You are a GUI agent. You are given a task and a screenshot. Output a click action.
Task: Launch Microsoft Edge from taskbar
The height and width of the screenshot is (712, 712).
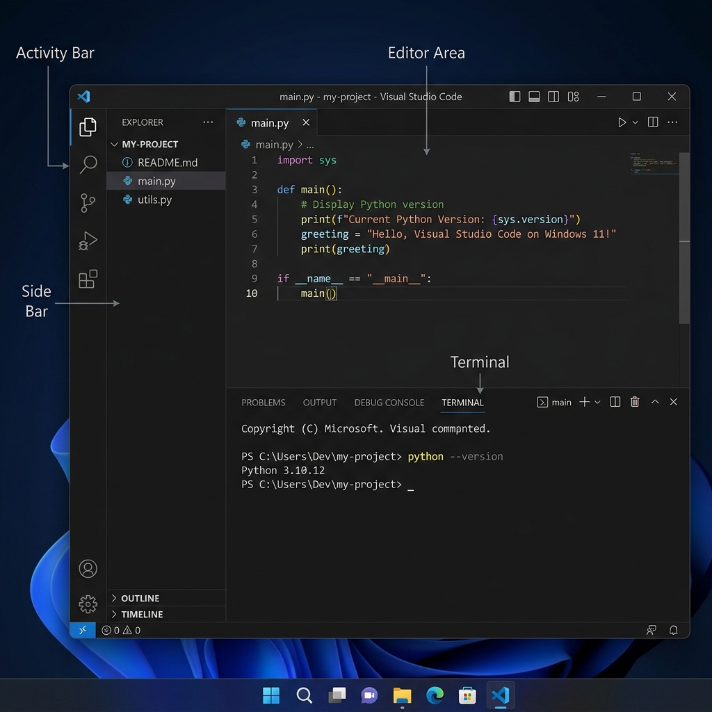tap(435, 695)
